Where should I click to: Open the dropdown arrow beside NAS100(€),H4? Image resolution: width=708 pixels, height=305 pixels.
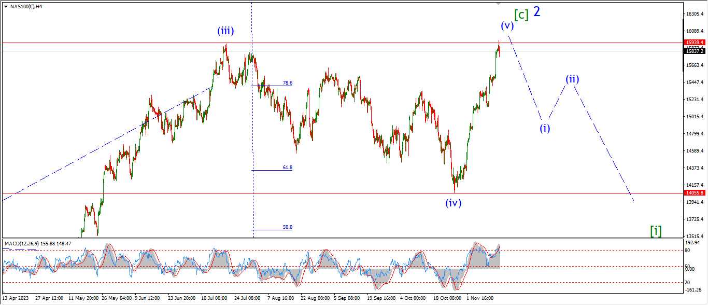point(6,6)
